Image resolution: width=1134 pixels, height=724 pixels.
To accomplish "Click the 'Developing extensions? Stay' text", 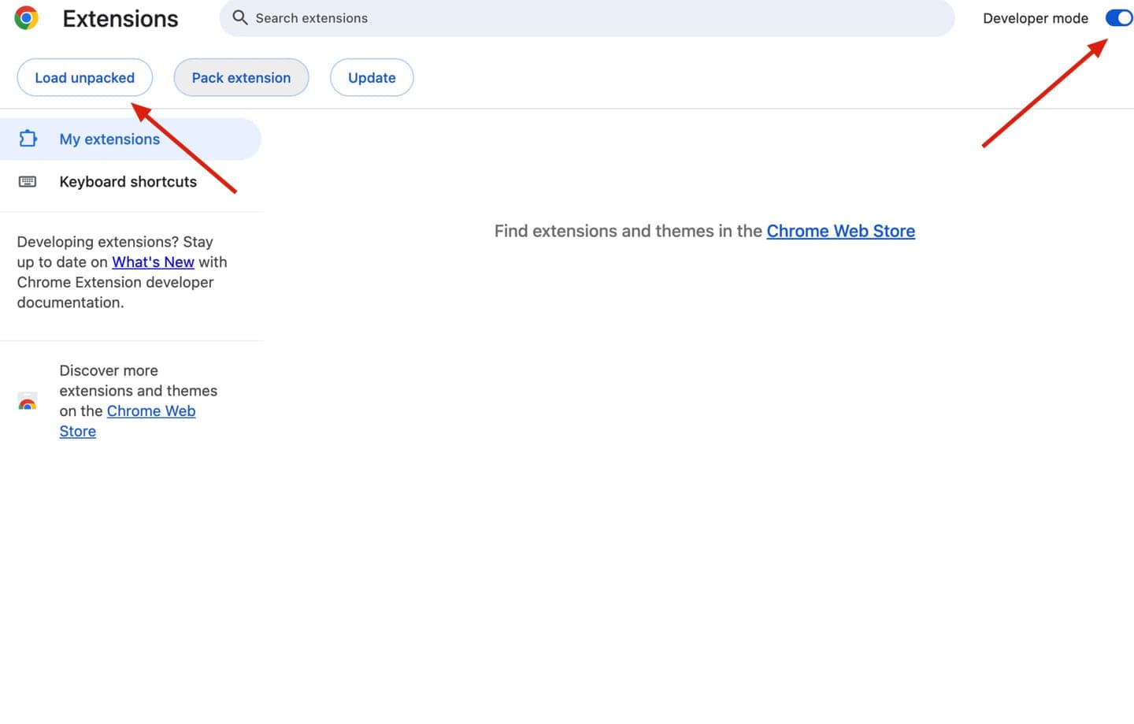I will [115, 242].
